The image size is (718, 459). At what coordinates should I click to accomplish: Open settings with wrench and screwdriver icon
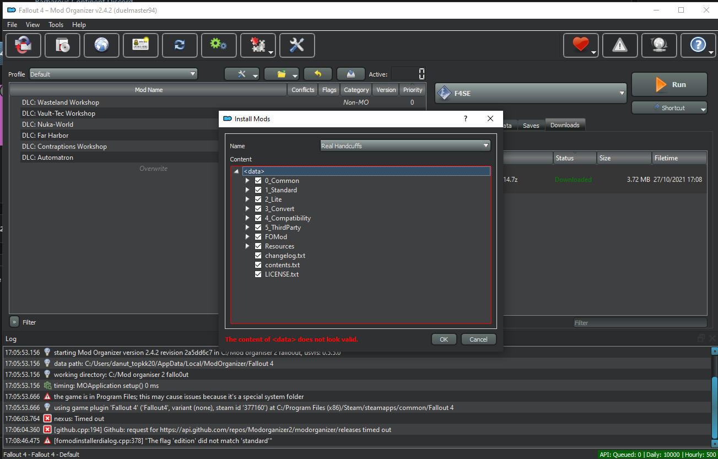297,45
